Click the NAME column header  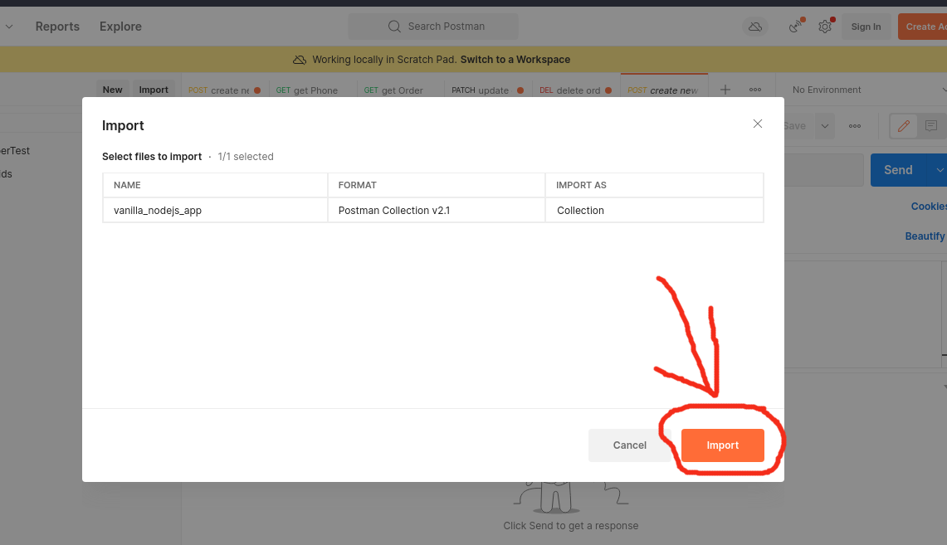pyautogui.click(x=215, y=185)
